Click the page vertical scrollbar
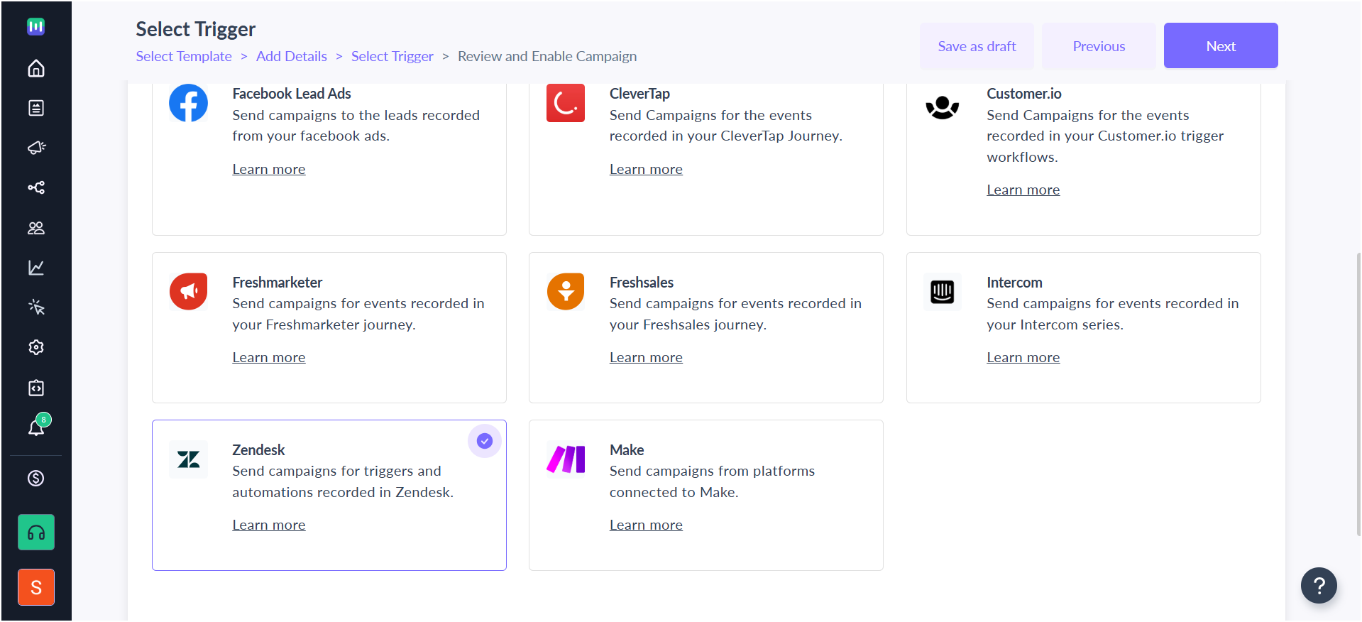 tap(1358, 394)
